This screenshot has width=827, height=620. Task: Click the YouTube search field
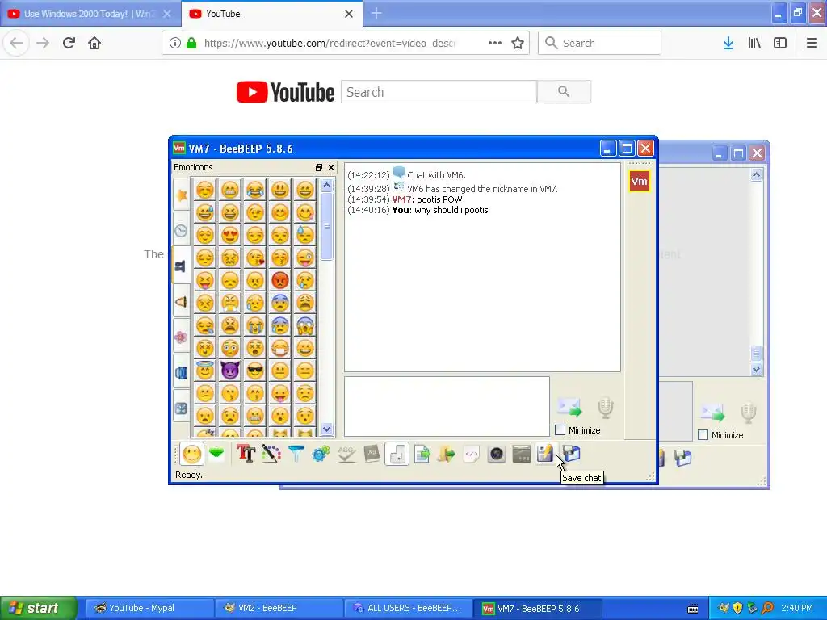439,92
